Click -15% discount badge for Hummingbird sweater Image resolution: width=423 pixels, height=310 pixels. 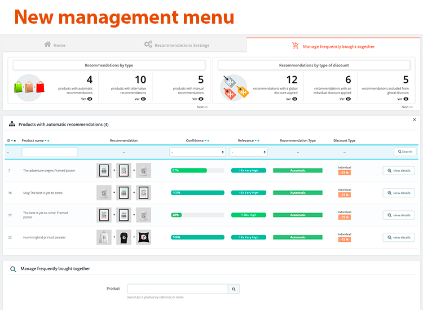[x=345, y=240]
